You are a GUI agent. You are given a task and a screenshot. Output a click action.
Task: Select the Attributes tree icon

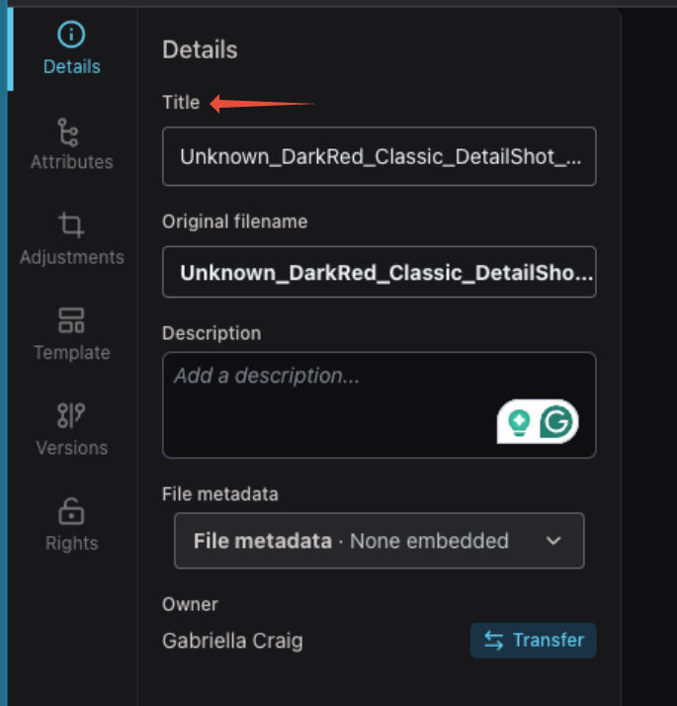tap(68, 132)
